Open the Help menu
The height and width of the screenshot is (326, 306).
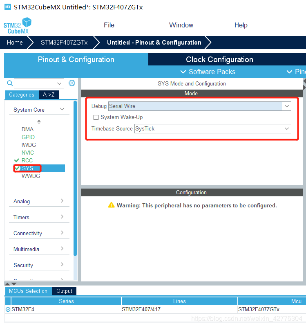(x=241, y=25)
